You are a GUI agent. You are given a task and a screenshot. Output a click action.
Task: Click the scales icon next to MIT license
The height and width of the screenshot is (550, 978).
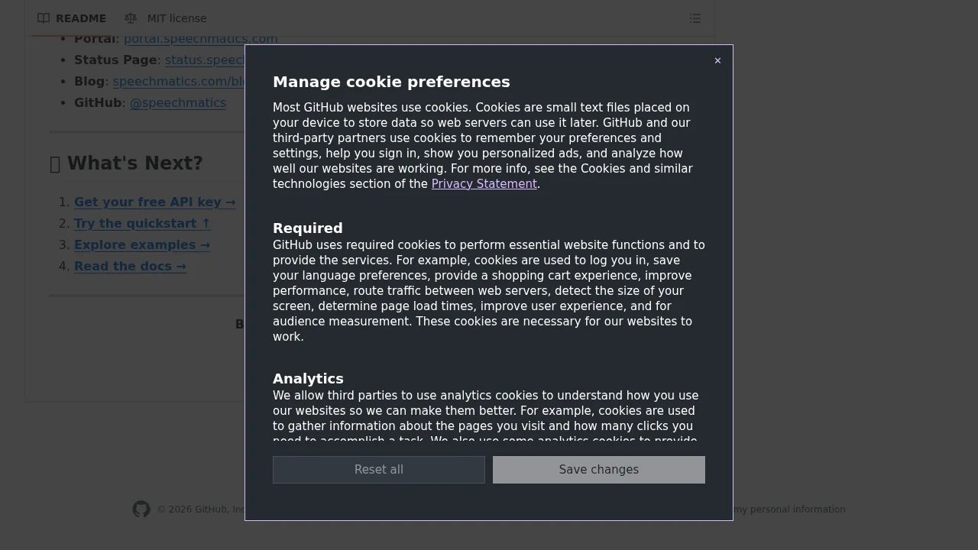click(x=130, y=18)
